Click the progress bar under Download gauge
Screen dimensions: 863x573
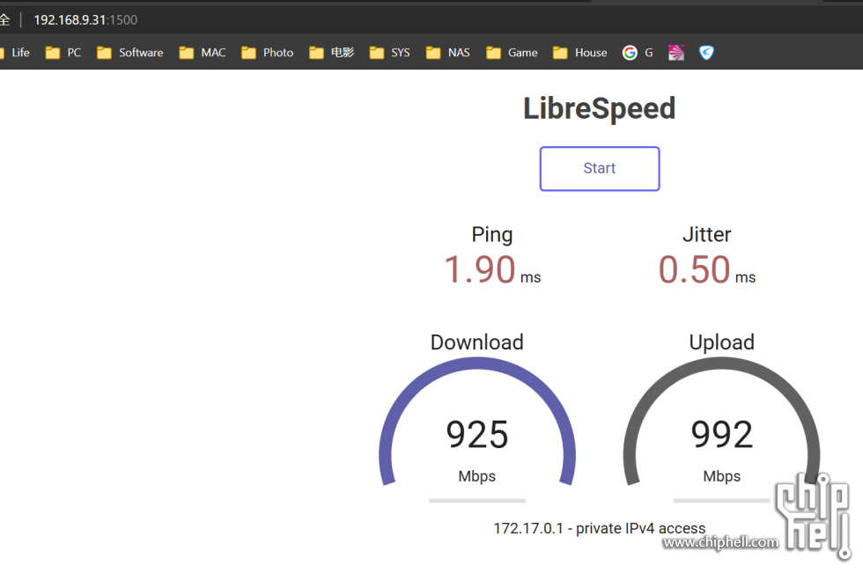[x=477, y=501]
